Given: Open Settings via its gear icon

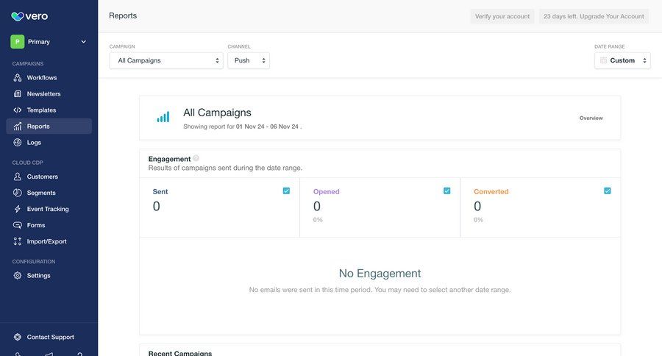Looking at the screenshot, I should (x=18, y=275).
